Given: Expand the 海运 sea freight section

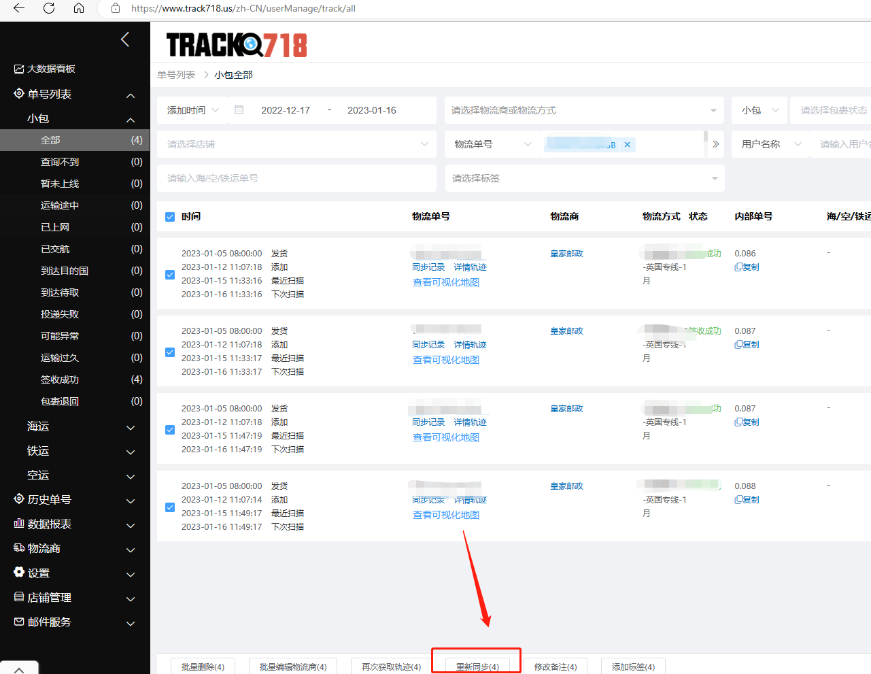Looking at the screenshot, I should pyautogui.click(x=75, y=426).
